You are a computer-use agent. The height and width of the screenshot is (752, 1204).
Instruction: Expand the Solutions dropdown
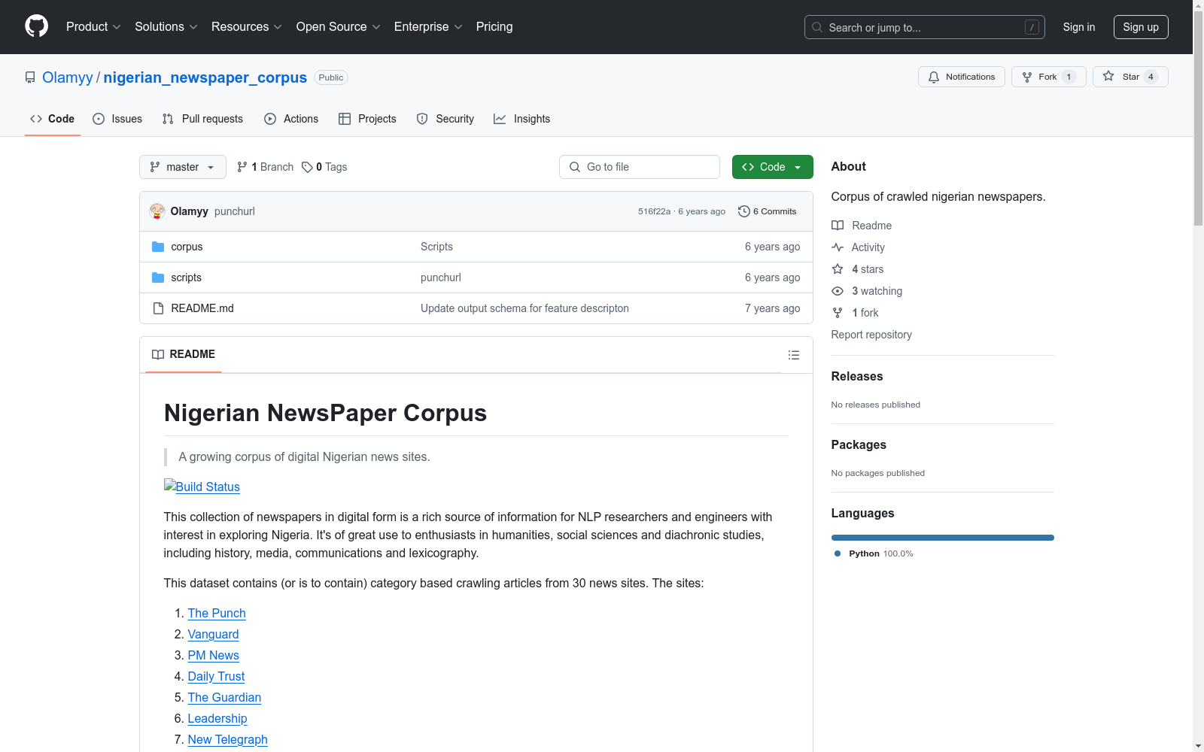coord(166,27)
